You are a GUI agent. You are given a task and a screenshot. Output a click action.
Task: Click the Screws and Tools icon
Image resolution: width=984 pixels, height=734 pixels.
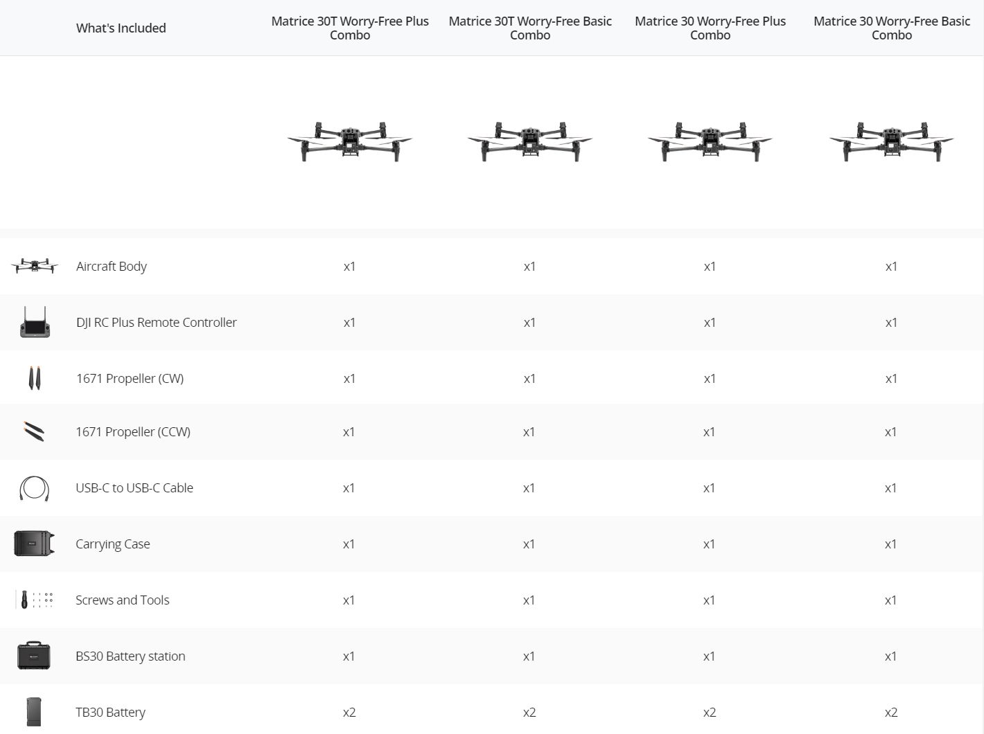tap(34, 600)
